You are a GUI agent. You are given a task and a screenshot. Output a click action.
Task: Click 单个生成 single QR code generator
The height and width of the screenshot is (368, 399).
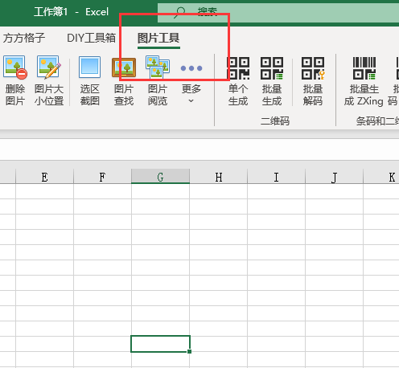(x=238, y=80)
